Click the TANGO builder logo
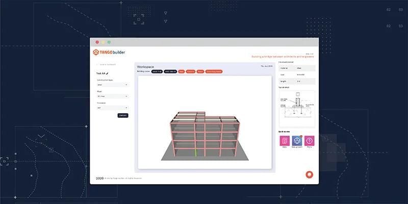408x204 pixels. click(x=109, y=53)
